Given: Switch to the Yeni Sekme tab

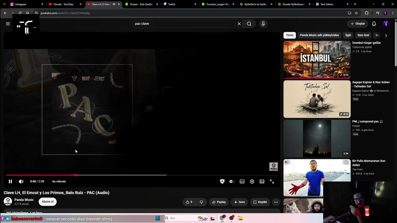Looking at the screenshot, I should point(332,4).
